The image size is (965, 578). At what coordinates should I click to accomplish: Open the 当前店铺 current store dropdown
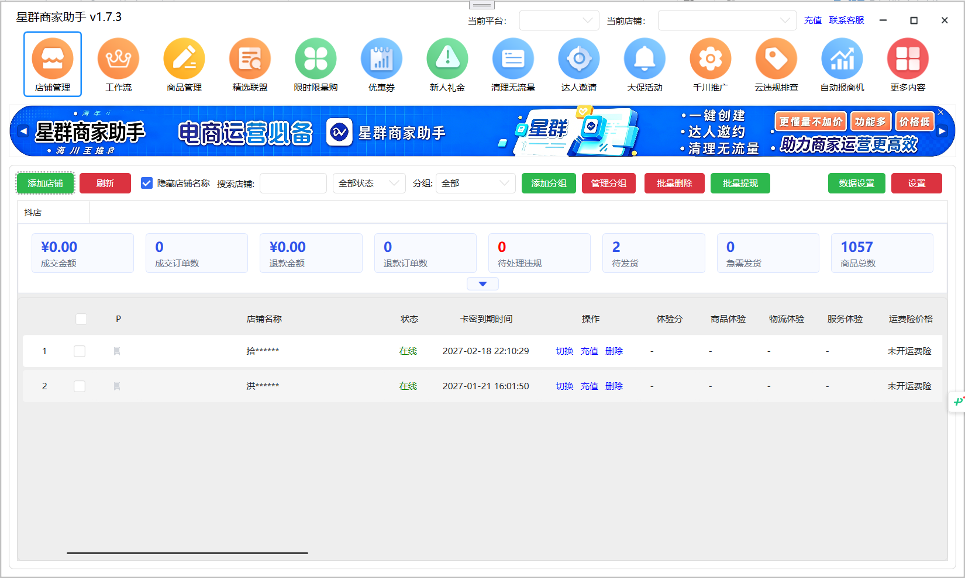727,20
